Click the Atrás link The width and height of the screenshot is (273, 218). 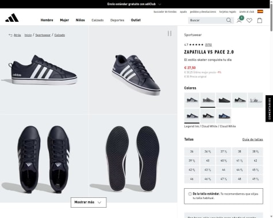pos(17,35)
